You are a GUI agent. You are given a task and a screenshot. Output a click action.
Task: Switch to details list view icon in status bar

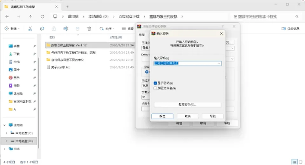point(295,162)
